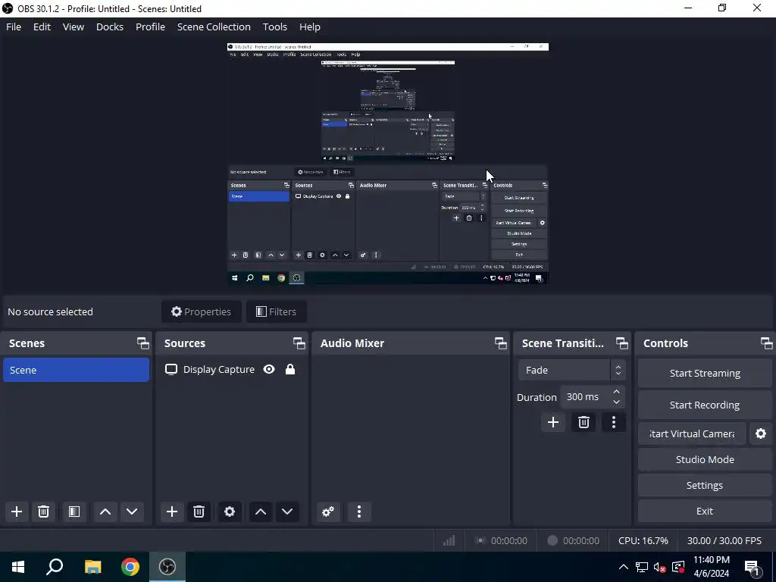Pop out the Sources dock
Viewport: 776px width, 582px height.
pos(299,343)
